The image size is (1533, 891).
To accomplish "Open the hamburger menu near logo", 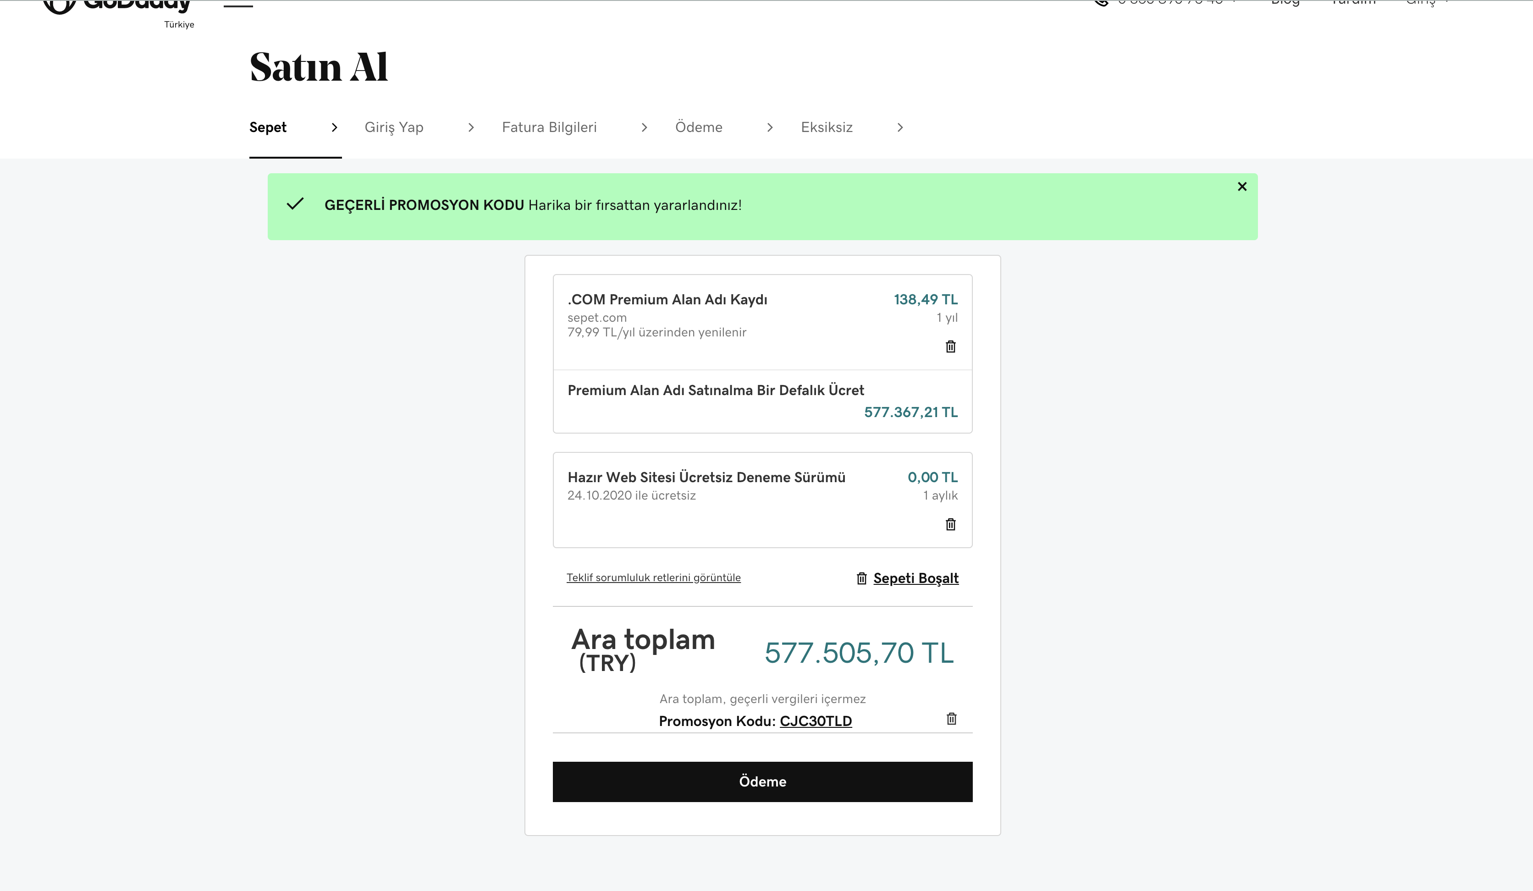I will (238, 5).
